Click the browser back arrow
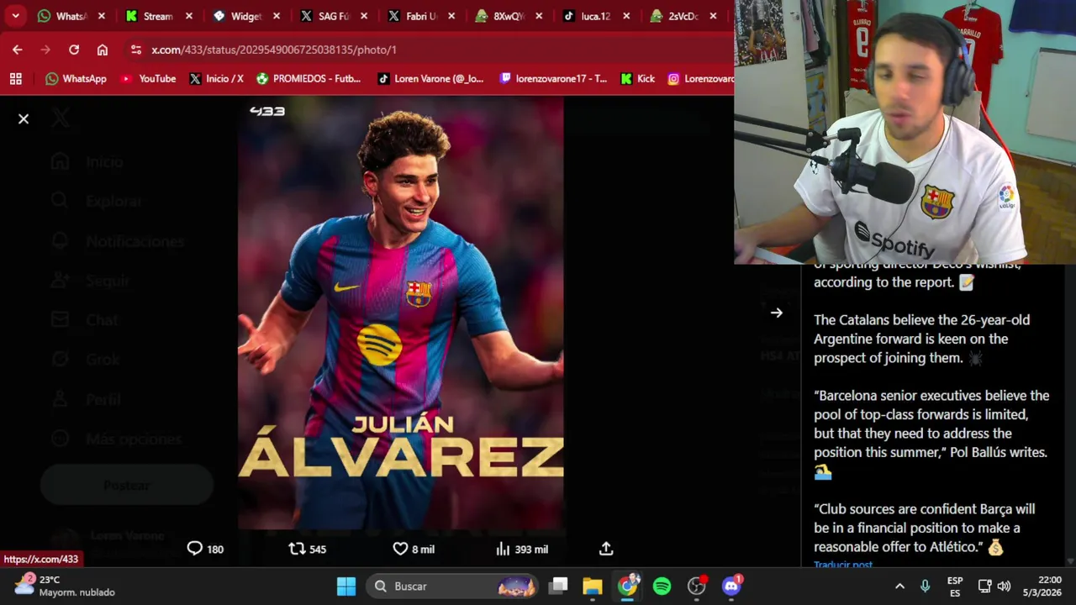This screenshot has width=1076, height=605. [18, 50]
